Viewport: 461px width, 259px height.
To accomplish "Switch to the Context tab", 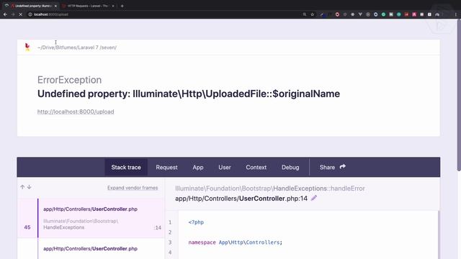I will tap(256, 168).
